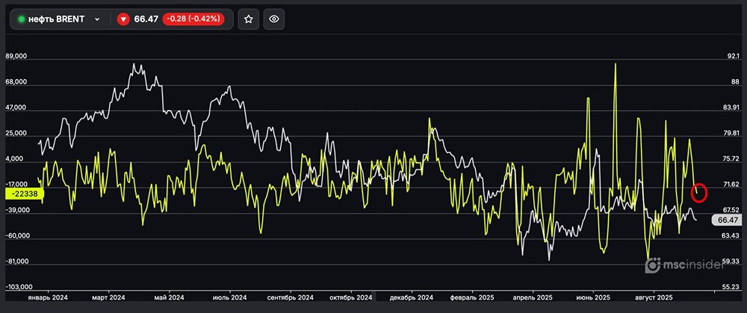
Task: Click the chevron next to нефть BRENT
Action: click(97, 19)
